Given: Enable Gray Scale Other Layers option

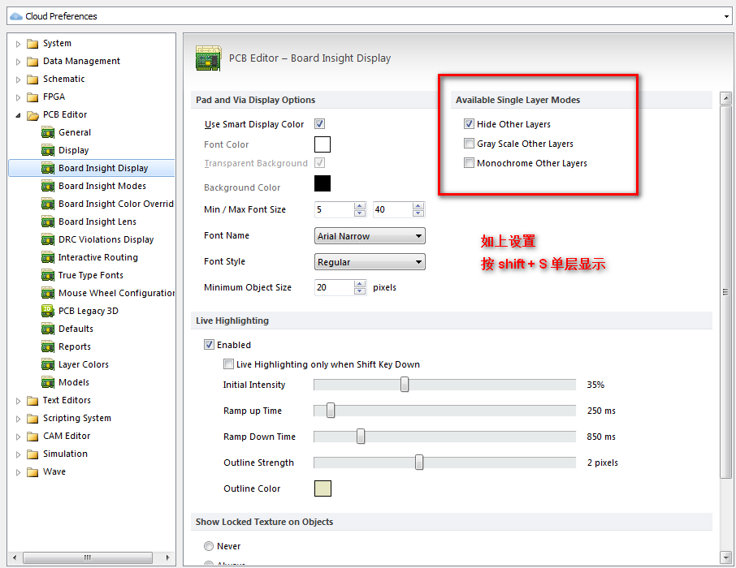Looking at the screenshot, I should (469, 144).
